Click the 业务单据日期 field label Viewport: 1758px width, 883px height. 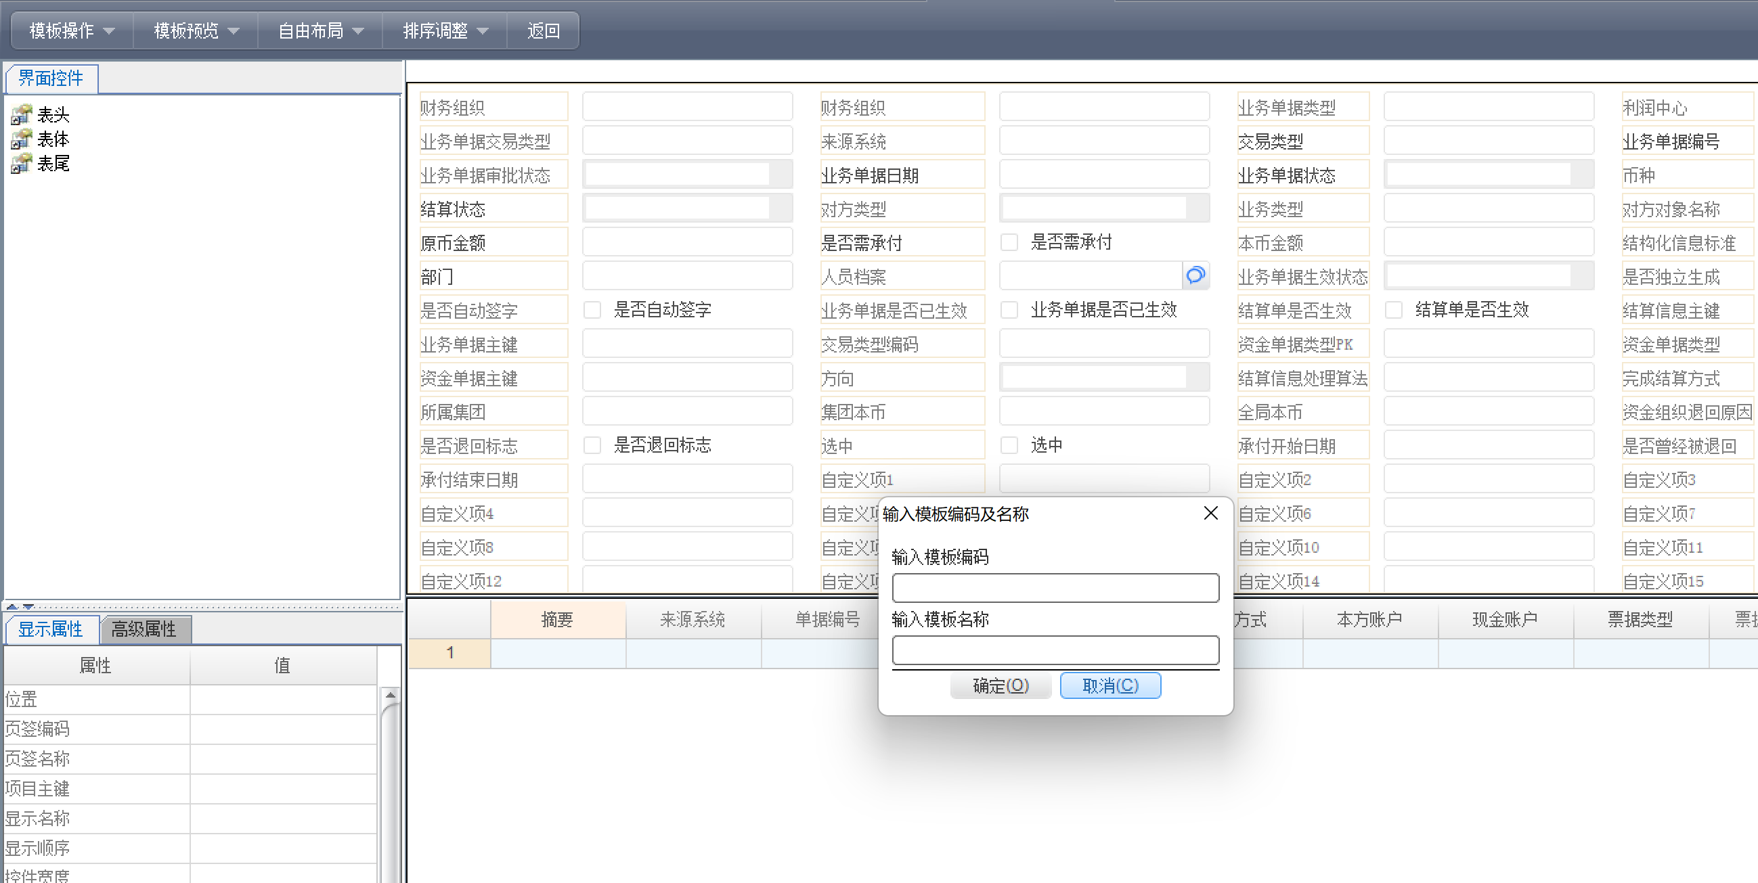pyautogui.click(x=902, y=174)
